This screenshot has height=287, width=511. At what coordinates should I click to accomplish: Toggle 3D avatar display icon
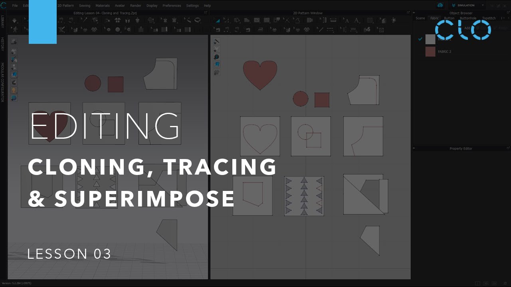[14, 67]
